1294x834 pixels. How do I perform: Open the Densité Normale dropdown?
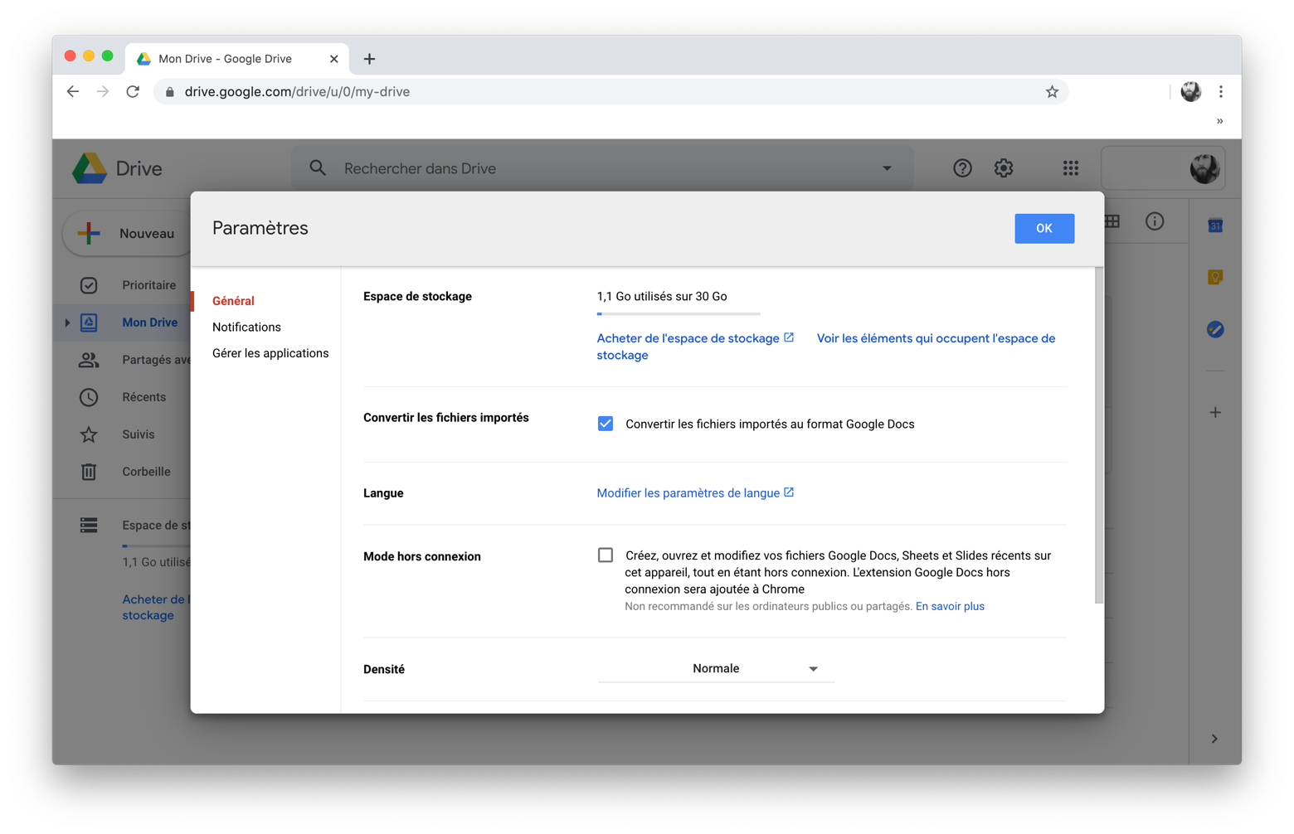click(716, 669)
